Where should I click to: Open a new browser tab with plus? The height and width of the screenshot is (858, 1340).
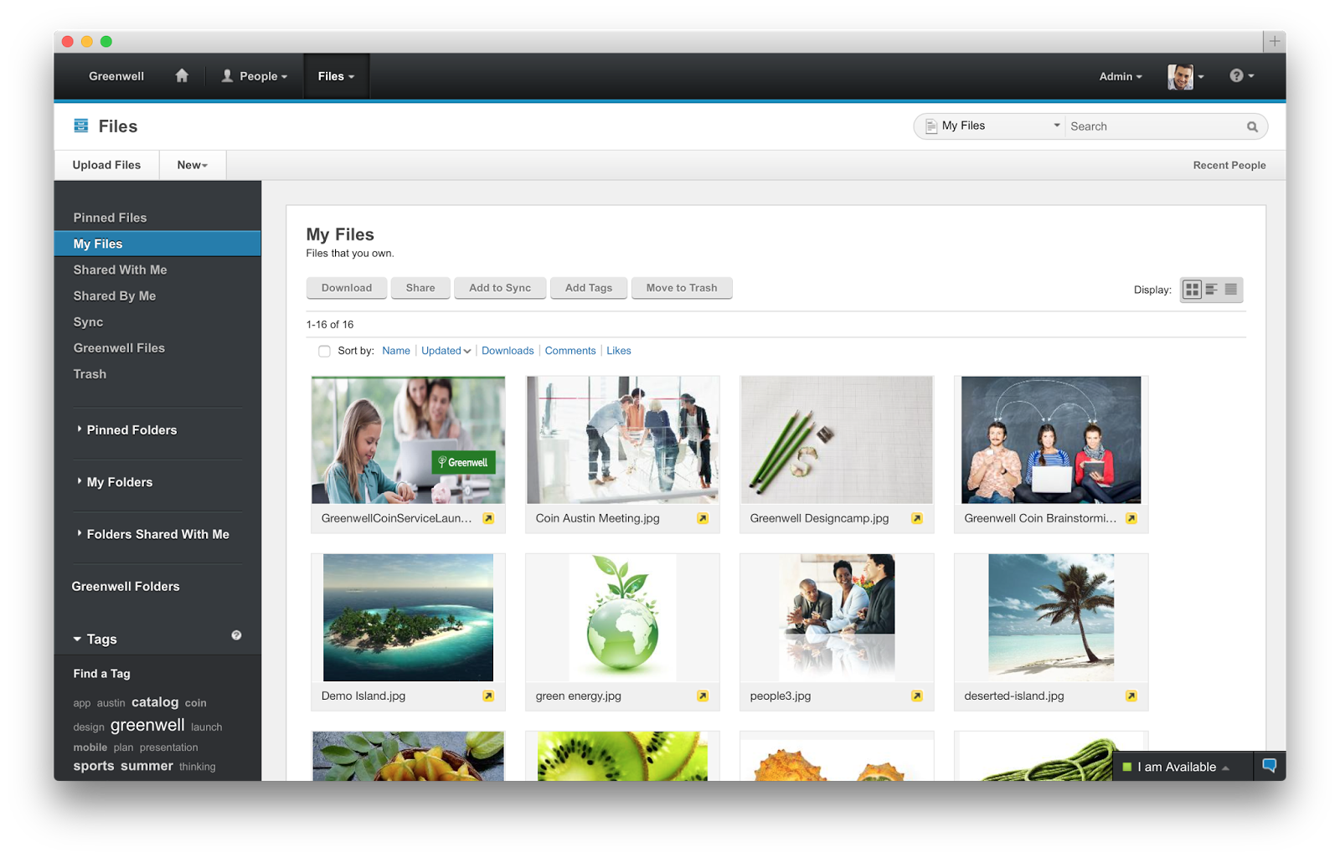point(1275,41)
